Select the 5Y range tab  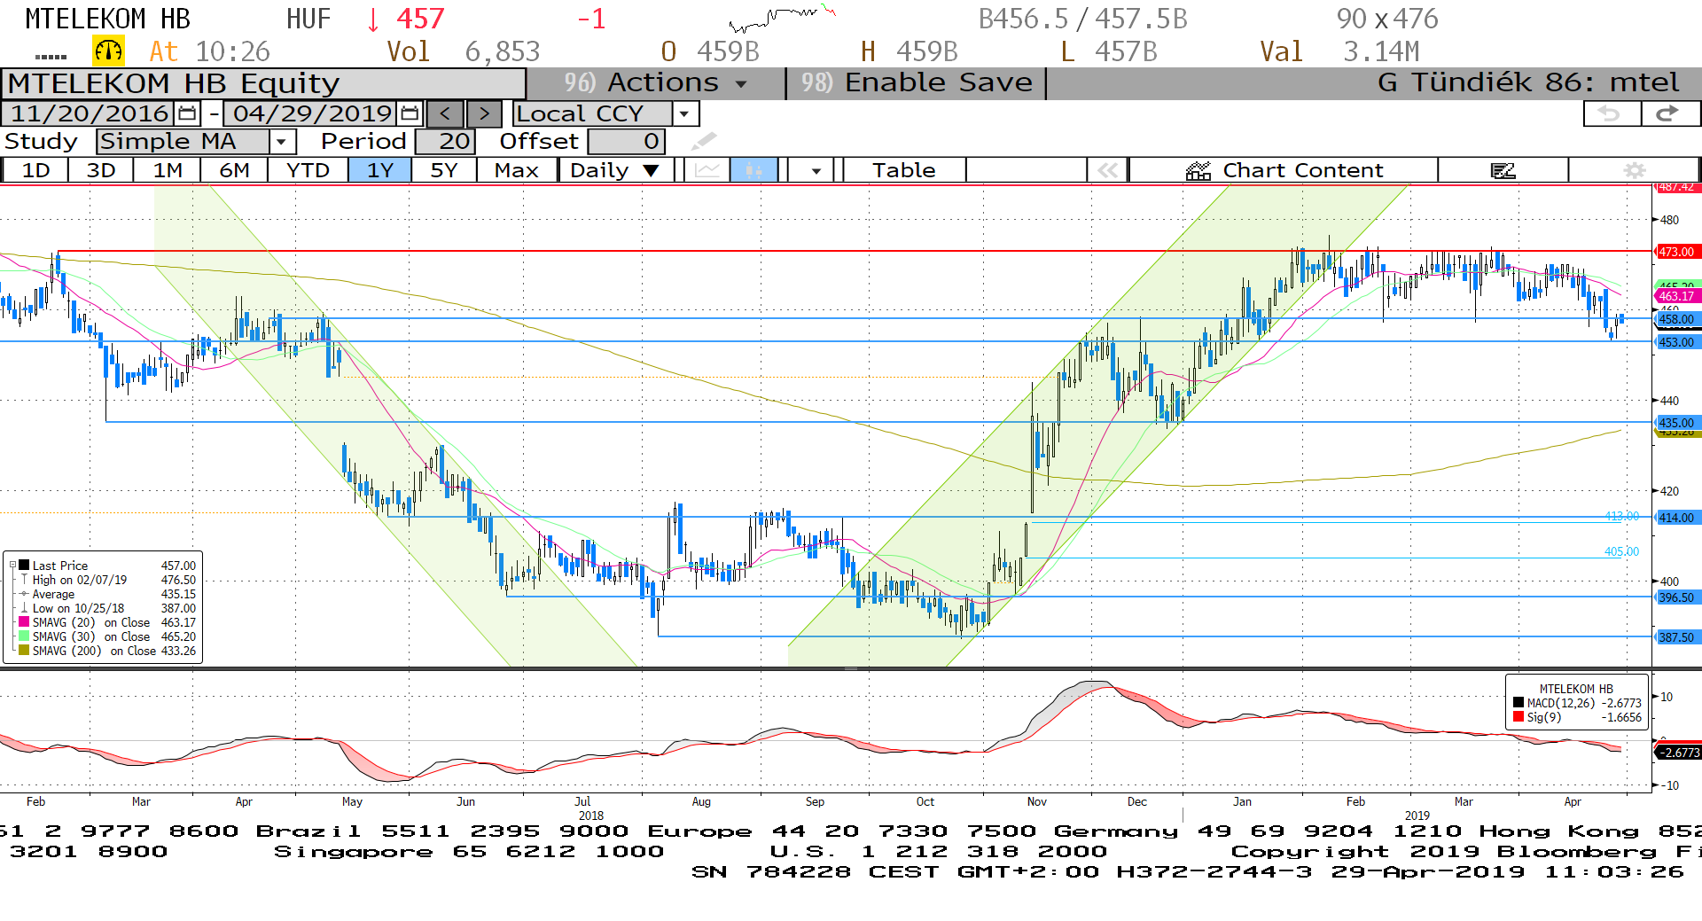tap(444, 170)
